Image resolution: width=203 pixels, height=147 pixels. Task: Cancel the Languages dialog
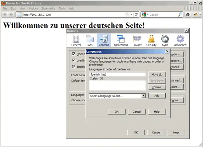click(x=137, y=112)
